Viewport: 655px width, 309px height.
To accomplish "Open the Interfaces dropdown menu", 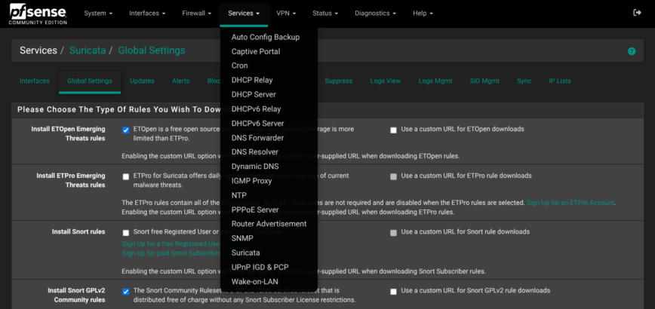I will tap(147, 14).
